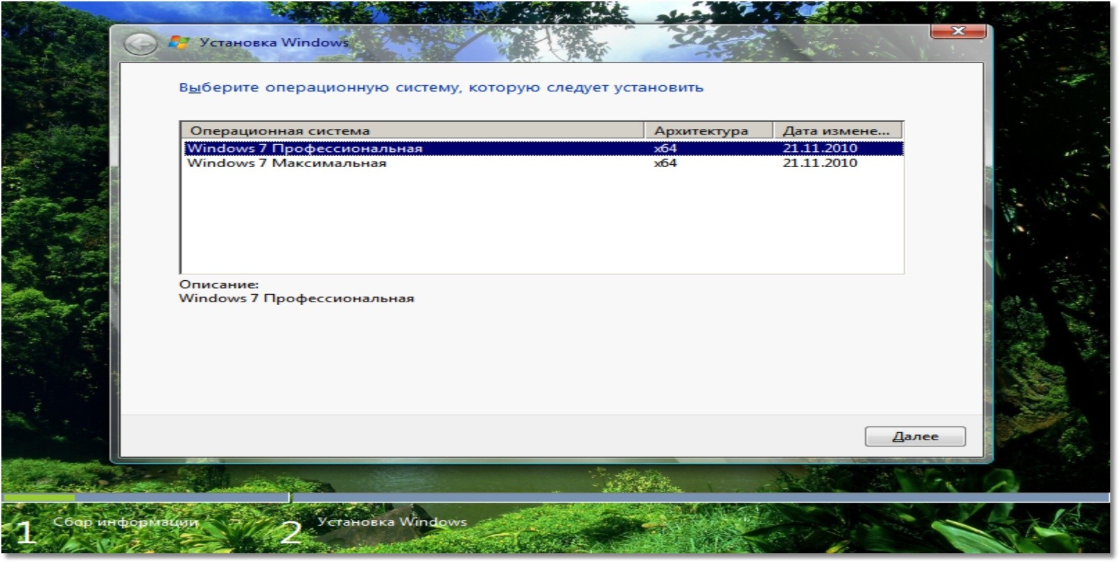Click the heading Выберите операционную систему
This screenshot has height=563, width=1120.
pos(441,87)
